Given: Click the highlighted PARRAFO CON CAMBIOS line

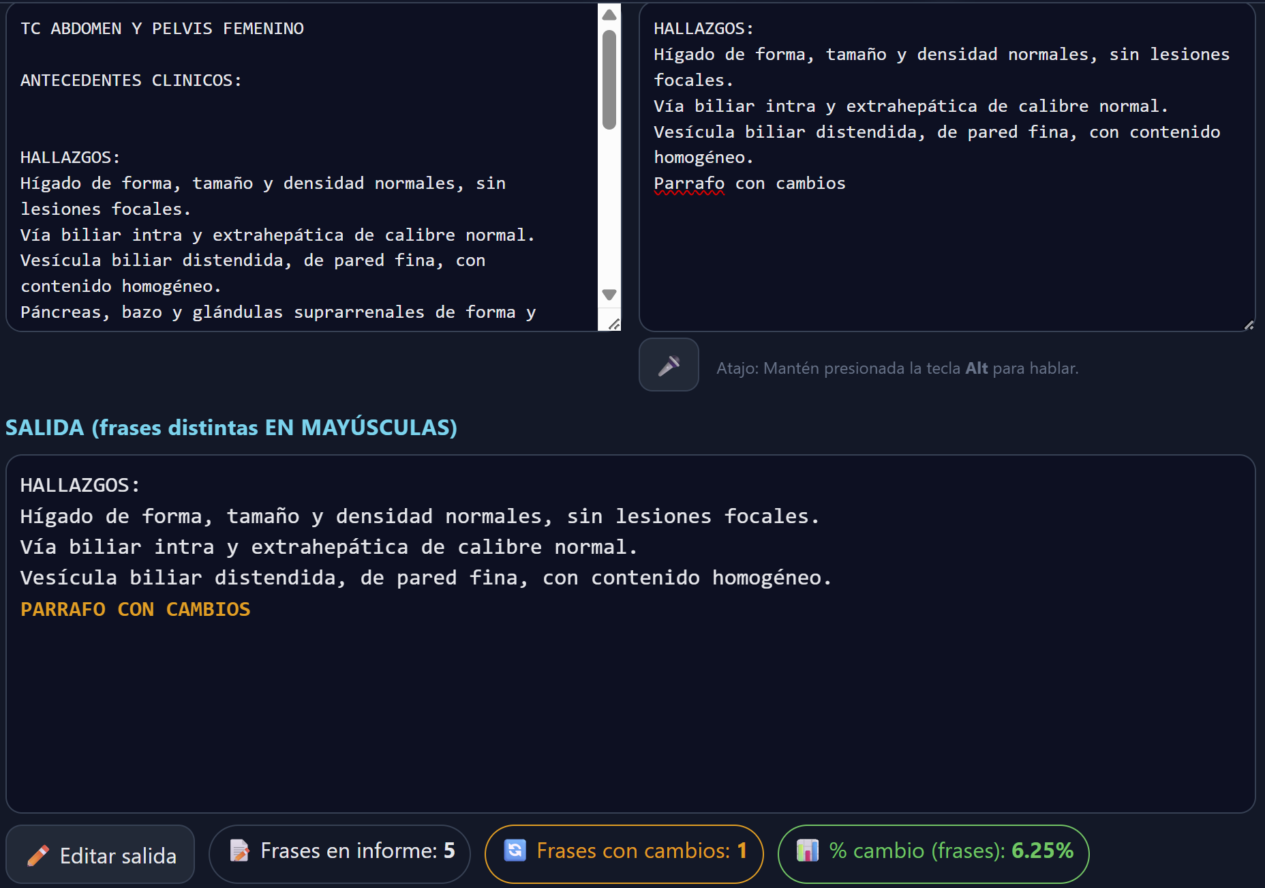Looking at the screenshot, I should pyautogui.click(x=135, y=609).
